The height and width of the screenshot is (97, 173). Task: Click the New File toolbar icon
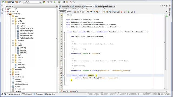[3, 2]
